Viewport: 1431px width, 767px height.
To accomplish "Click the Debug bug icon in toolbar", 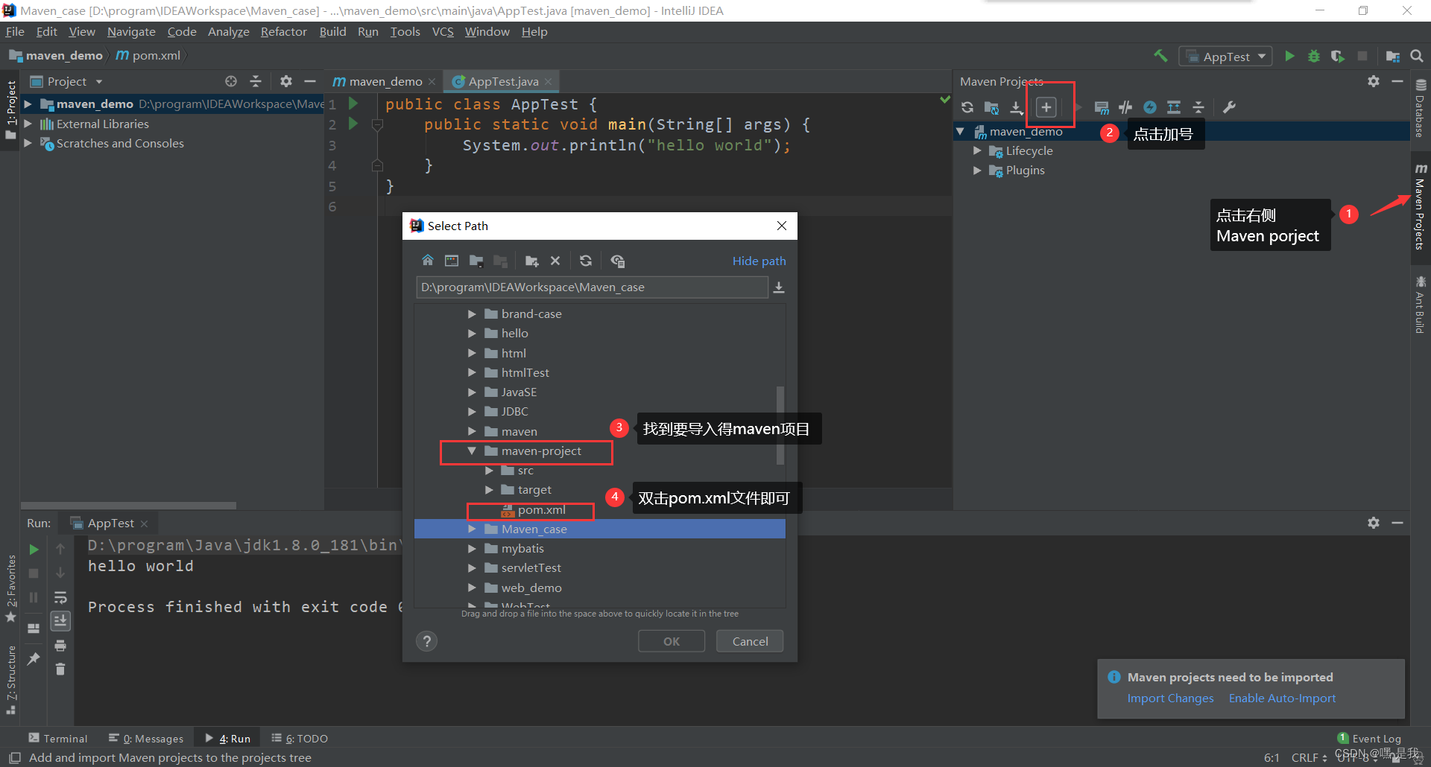I will tap(1314, 56).
